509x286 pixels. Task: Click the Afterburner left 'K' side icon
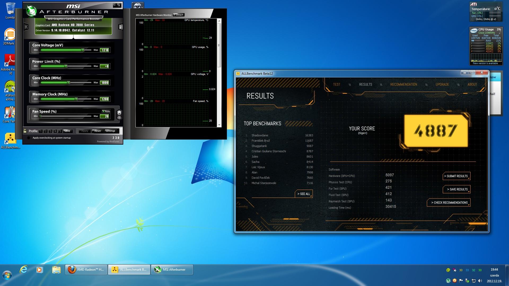tap(26, 27)
